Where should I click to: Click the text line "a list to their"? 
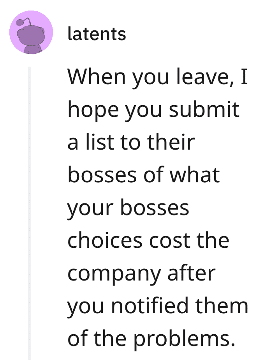(x=131, y=142)
